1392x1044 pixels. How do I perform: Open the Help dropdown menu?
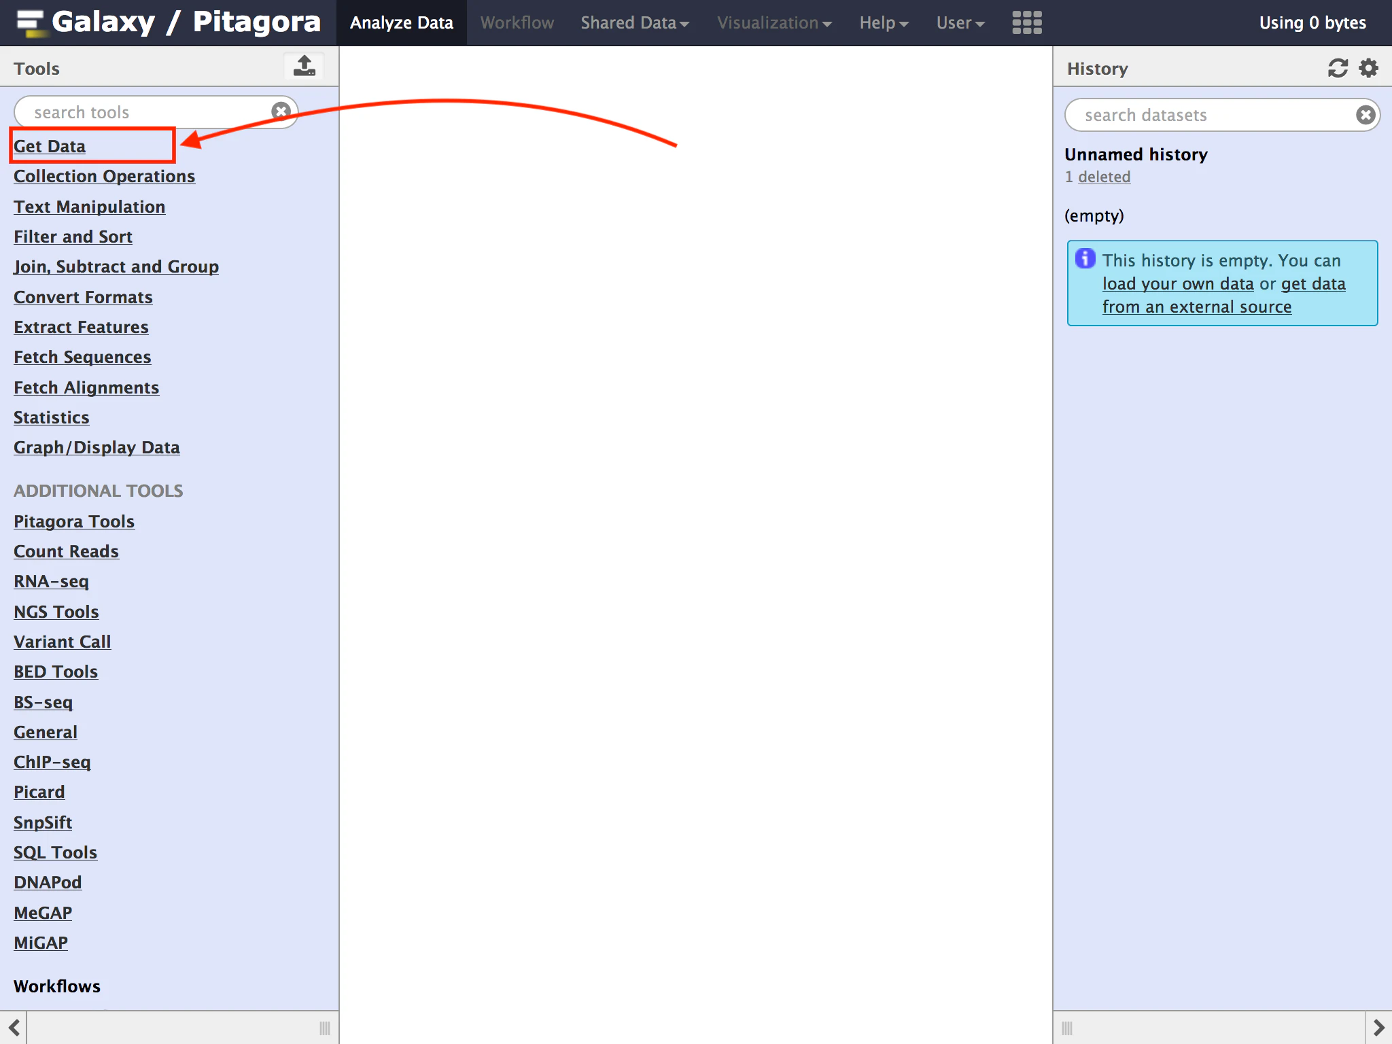(x=884, y=22)
